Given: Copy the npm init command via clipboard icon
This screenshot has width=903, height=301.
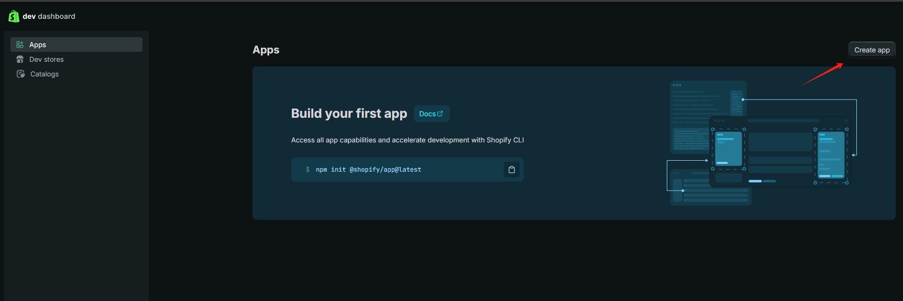Looking at the screenshot, I should [x=511, y=170].
